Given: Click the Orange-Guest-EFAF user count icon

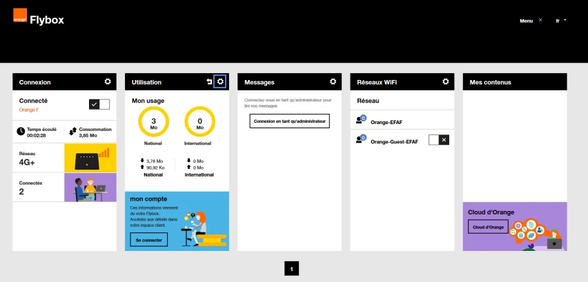Looking at the screenshot, I should pos(361,139).
